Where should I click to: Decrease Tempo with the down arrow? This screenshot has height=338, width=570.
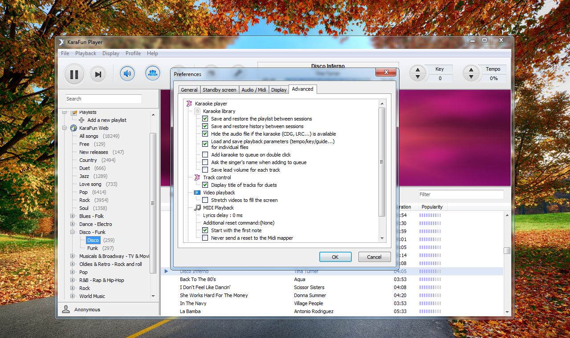point(471,77)
